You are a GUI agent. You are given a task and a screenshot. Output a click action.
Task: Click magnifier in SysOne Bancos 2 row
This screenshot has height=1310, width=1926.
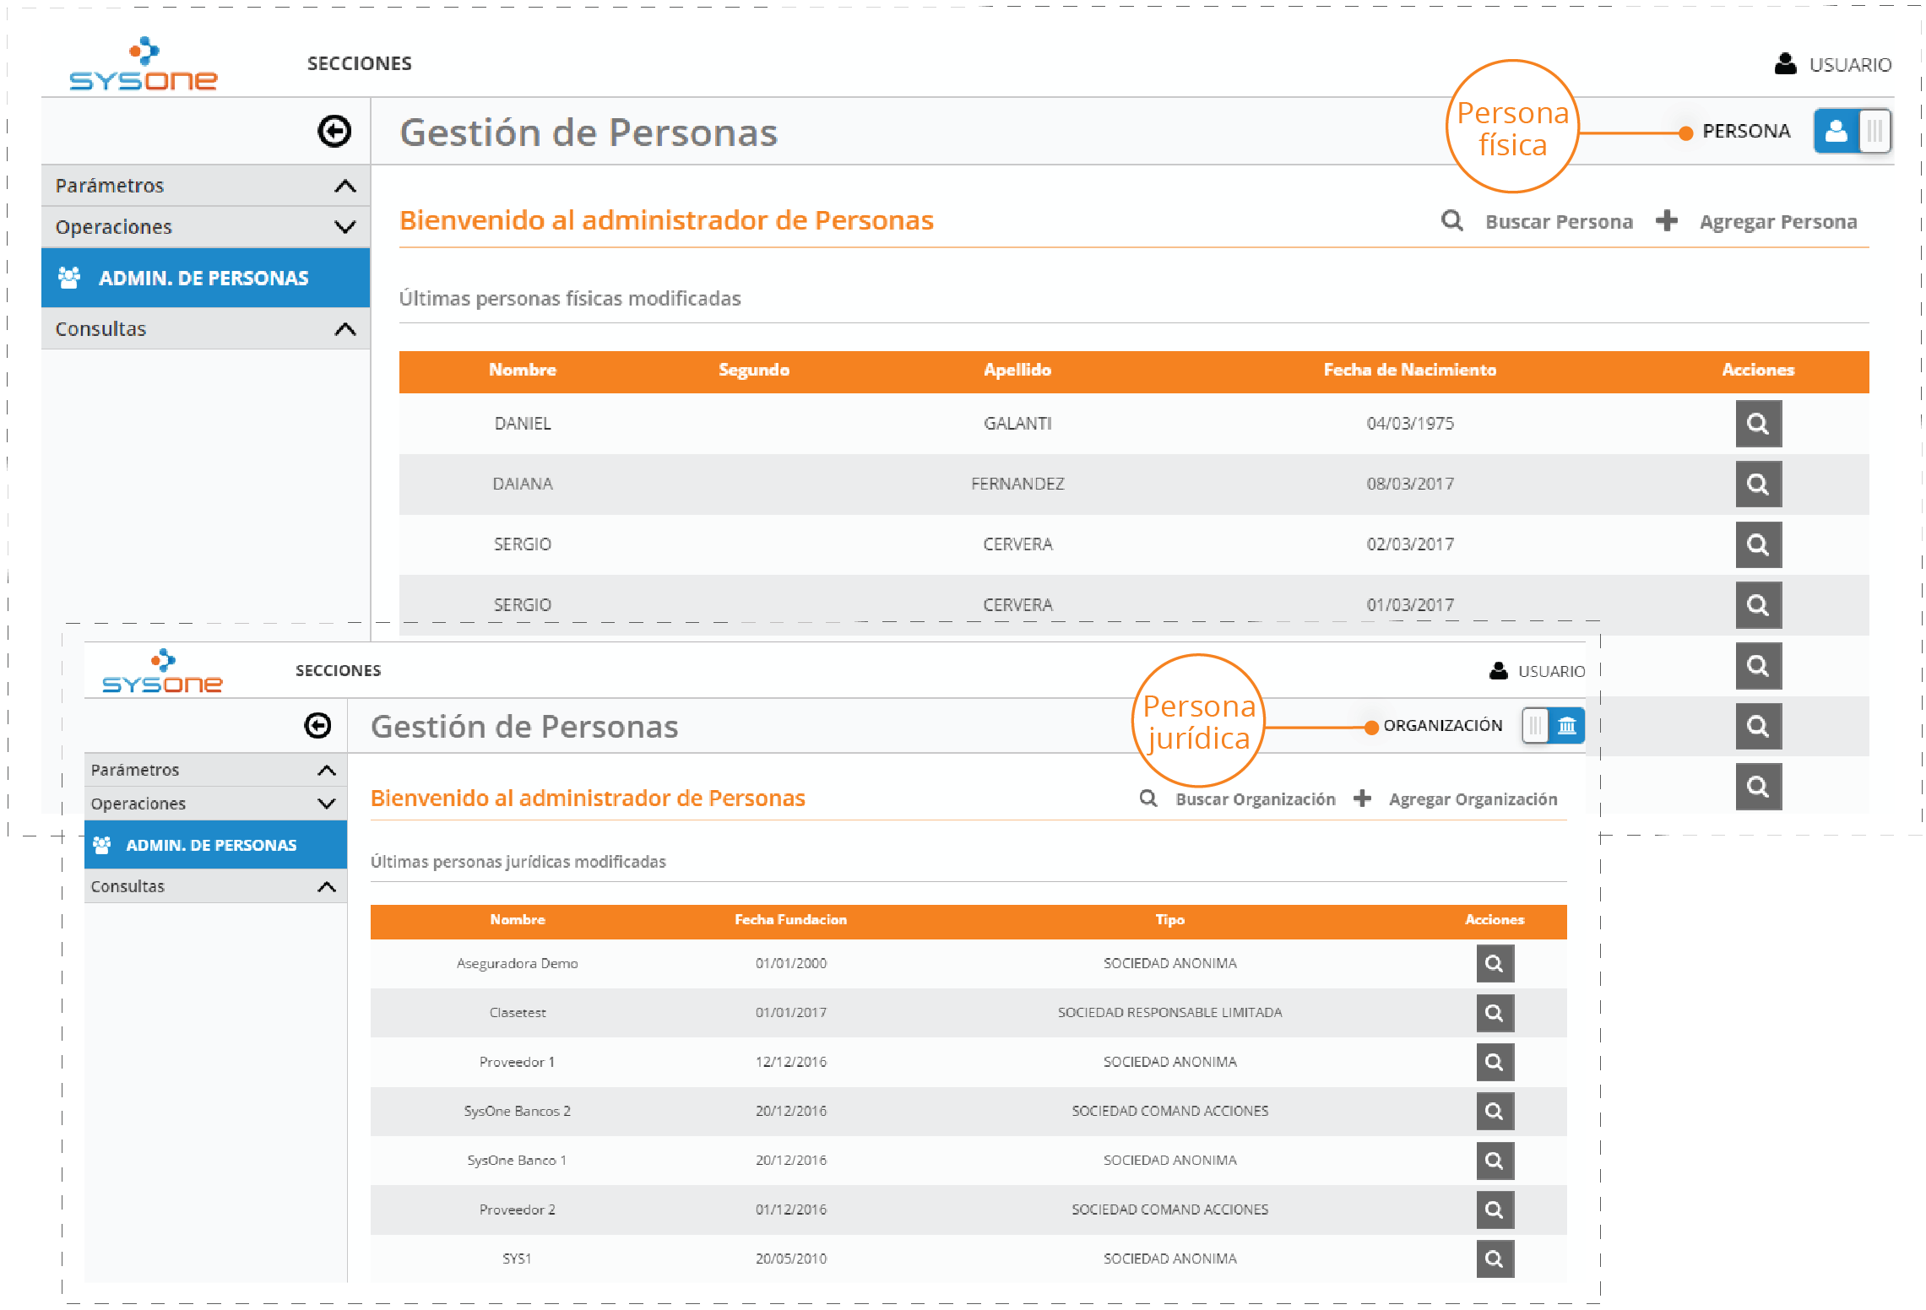pos(1494,1112)
